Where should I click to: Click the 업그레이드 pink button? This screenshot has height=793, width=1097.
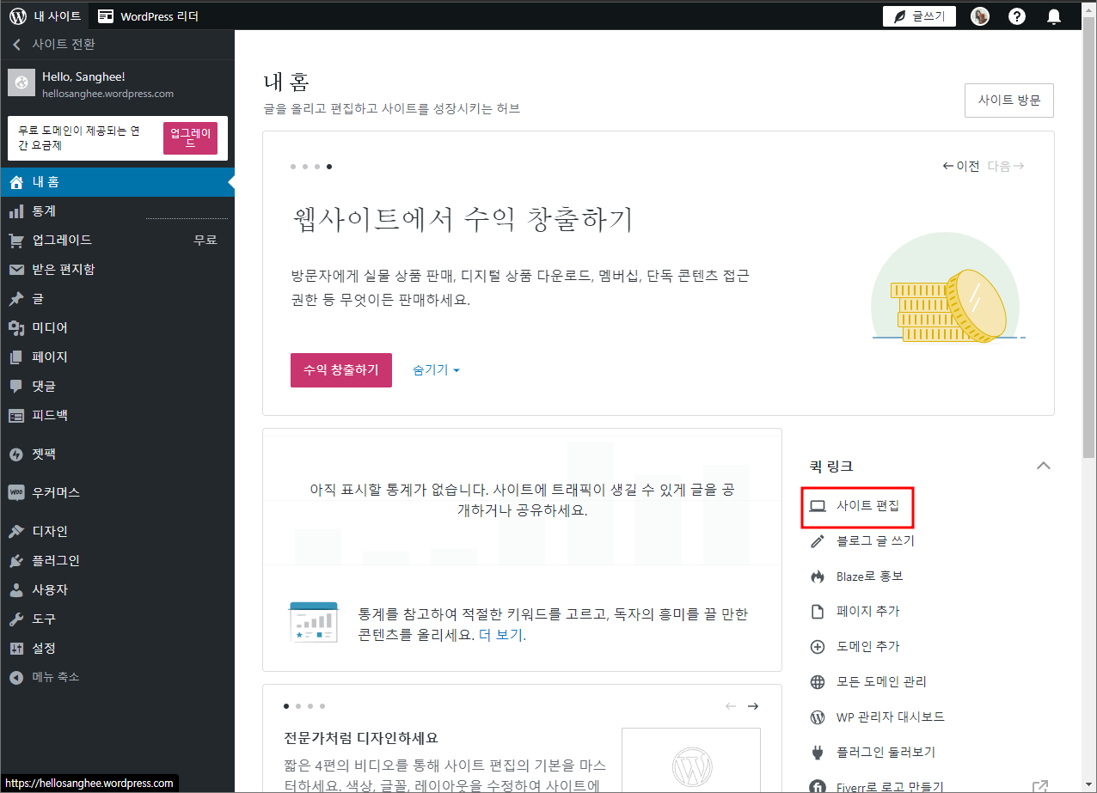coord(190,138)
